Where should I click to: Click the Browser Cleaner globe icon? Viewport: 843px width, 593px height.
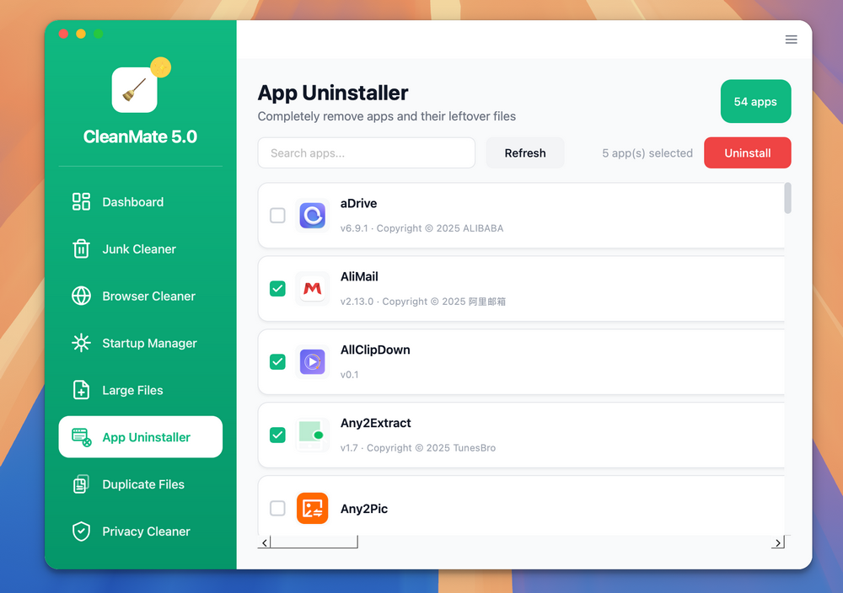[81, 296]
